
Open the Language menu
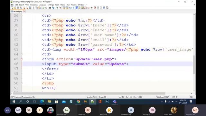[x=42, y=5]
